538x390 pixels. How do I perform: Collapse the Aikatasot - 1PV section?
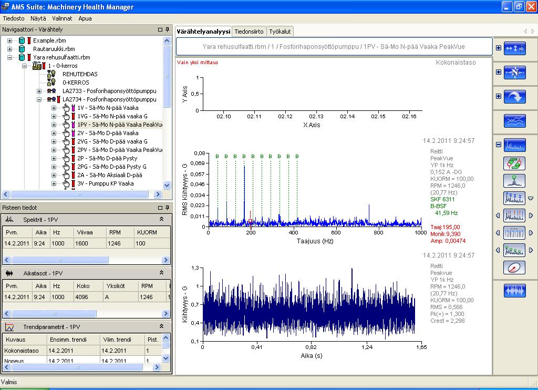click(161, 273)
